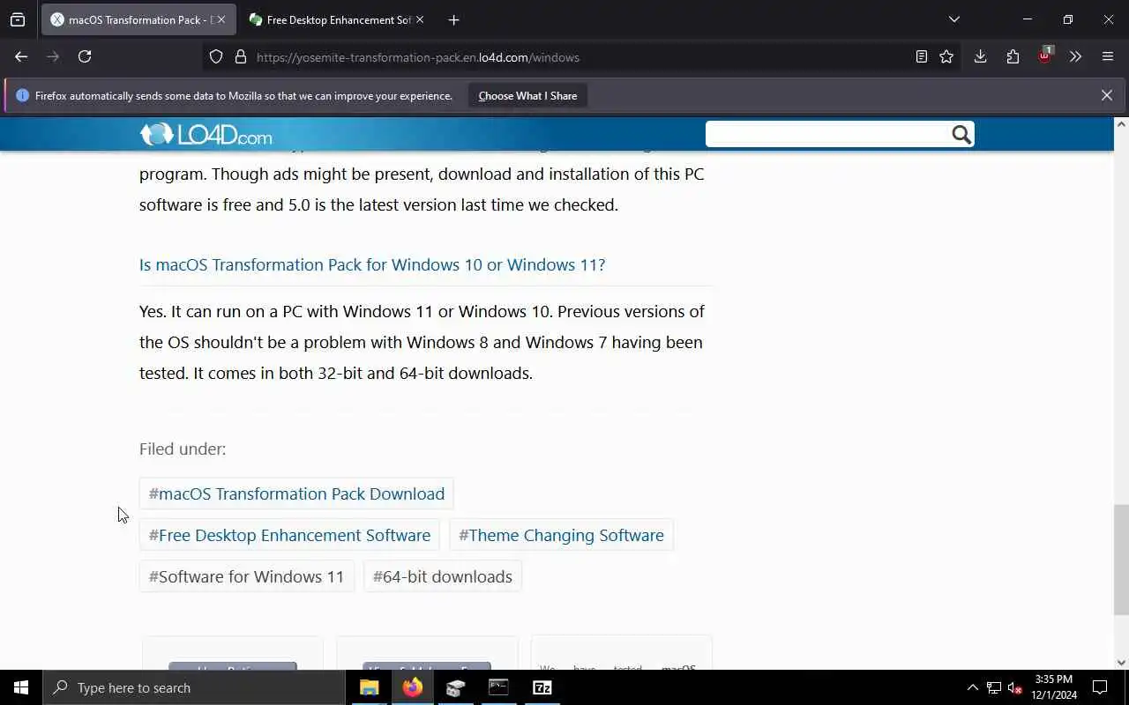Image resolution: width=1129 pixels, height=705 pixels.
Task: Open File Explorer from taskbar
Action: click(x=369, y=687)
